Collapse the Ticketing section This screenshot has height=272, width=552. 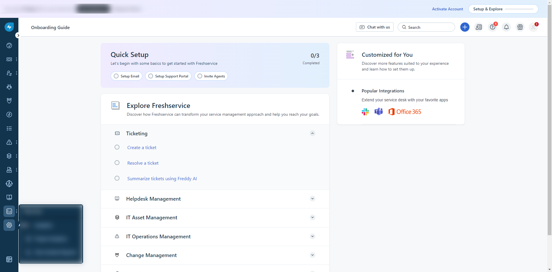pyautogui.click(x=313, y=133)
